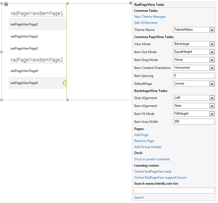This screenshot has width=218, height=203.
Task: Click the bottom-left selection handle
Action: click(2, 100)
